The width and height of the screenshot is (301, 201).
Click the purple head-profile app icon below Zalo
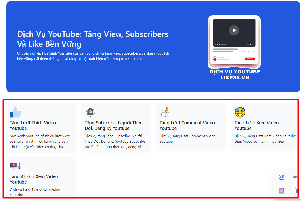[x=282, y=191]
